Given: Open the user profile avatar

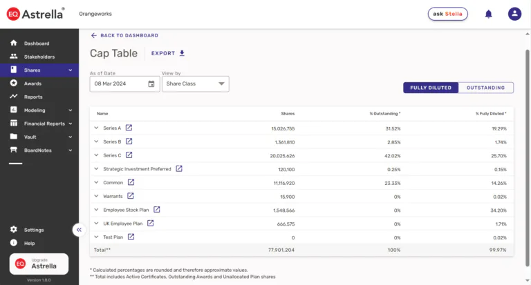Looking at the screenshot, I should 514,14.
